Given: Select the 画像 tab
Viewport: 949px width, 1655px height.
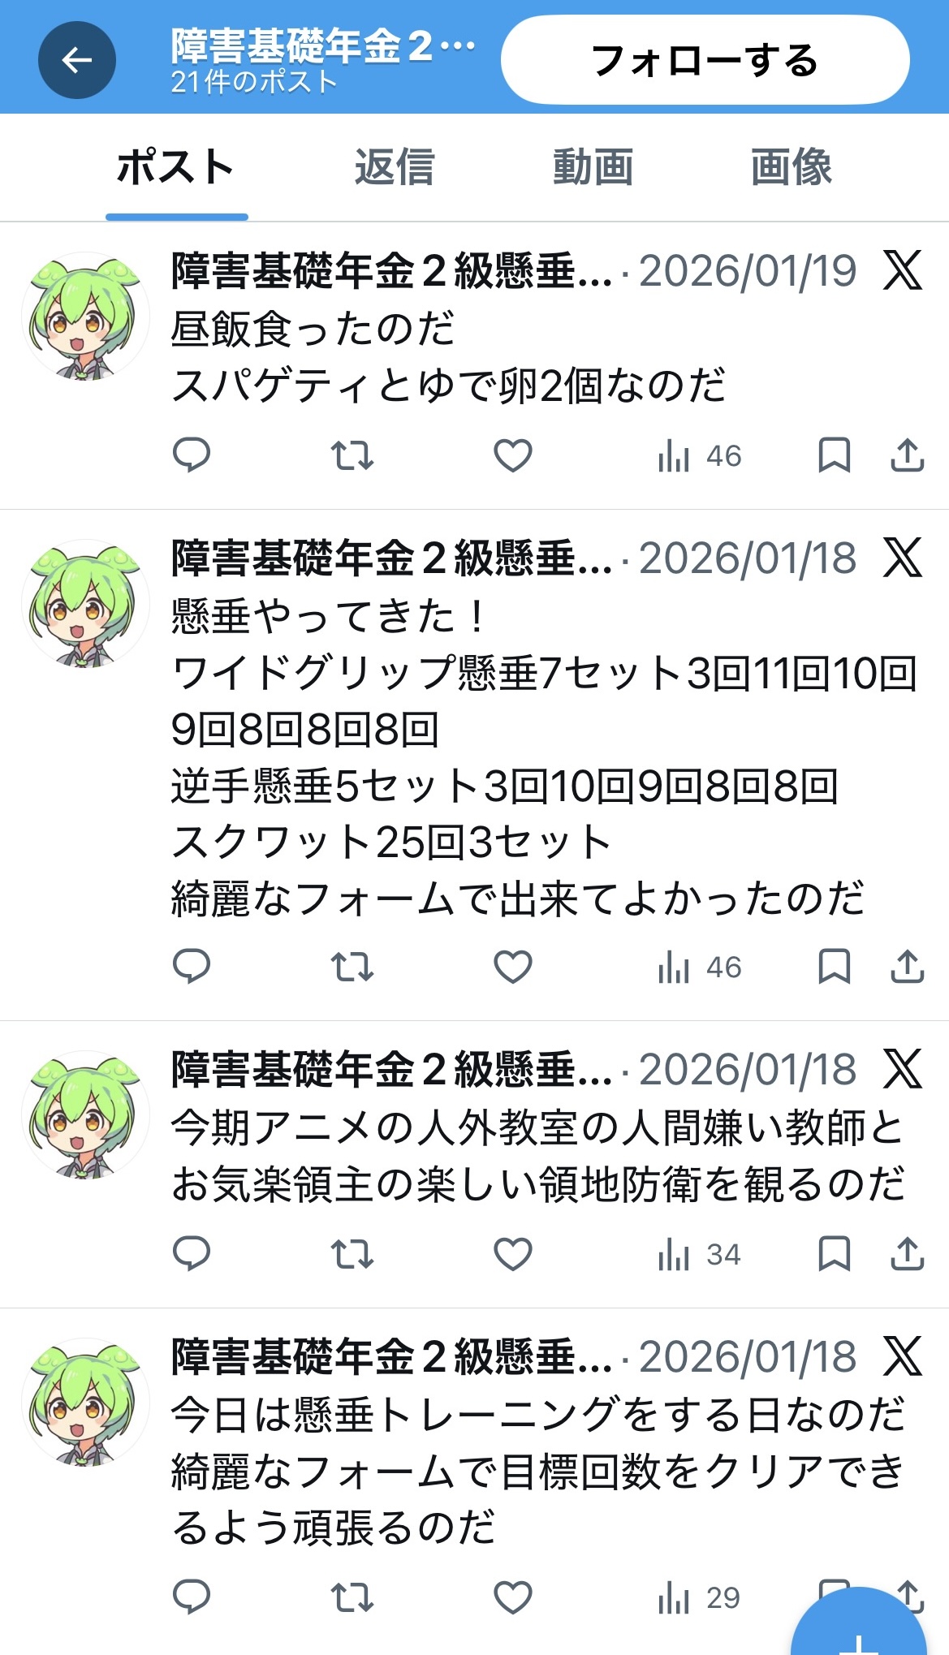Looking at the screenshot, I should [792, 167].
